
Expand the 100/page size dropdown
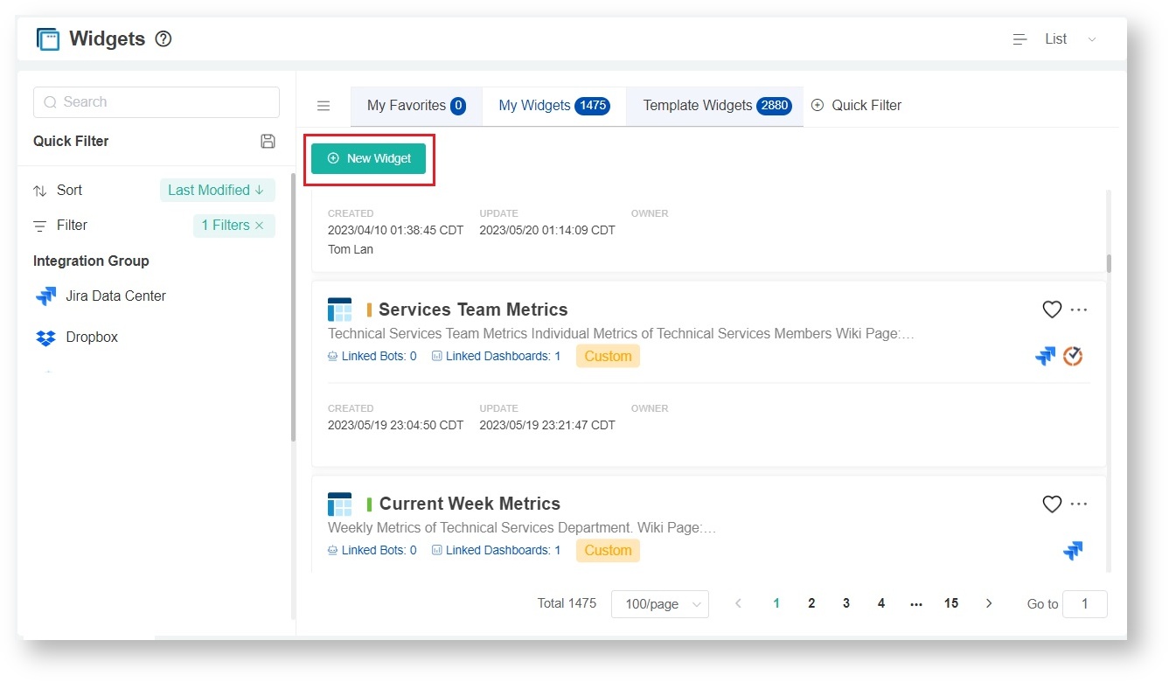(660, 604)
